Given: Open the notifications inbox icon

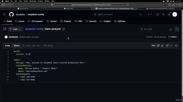Looking at the screenshot, I should [169, 14].
